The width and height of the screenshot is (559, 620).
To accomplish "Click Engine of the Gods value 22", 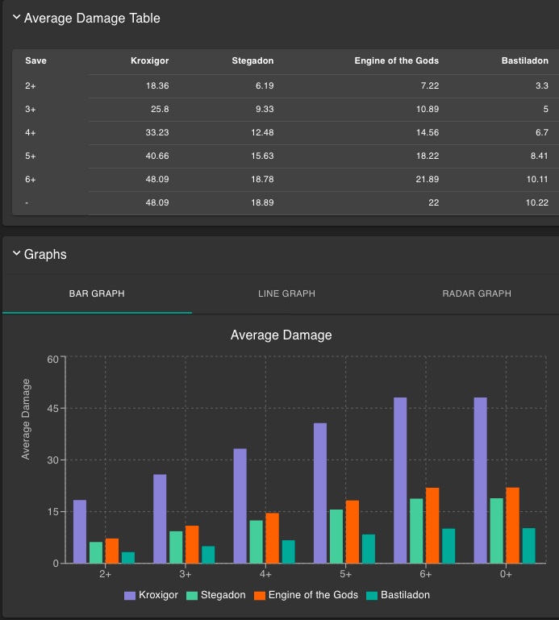I will click(x=434, y=202).
